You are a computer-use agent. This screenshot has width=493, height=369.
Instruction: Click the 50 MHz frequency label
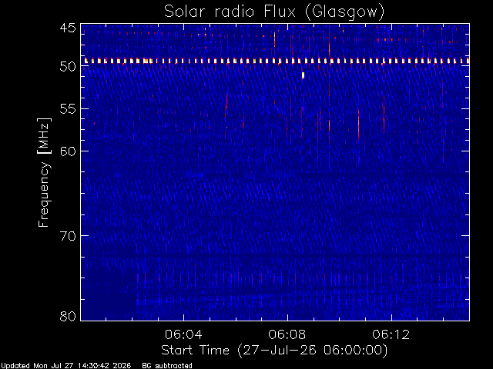tap(68, 66)
